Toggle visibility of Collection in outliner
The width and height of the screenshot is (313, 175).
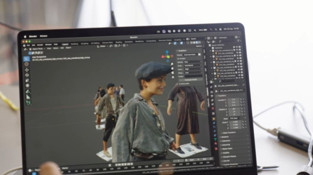[237, 47]
